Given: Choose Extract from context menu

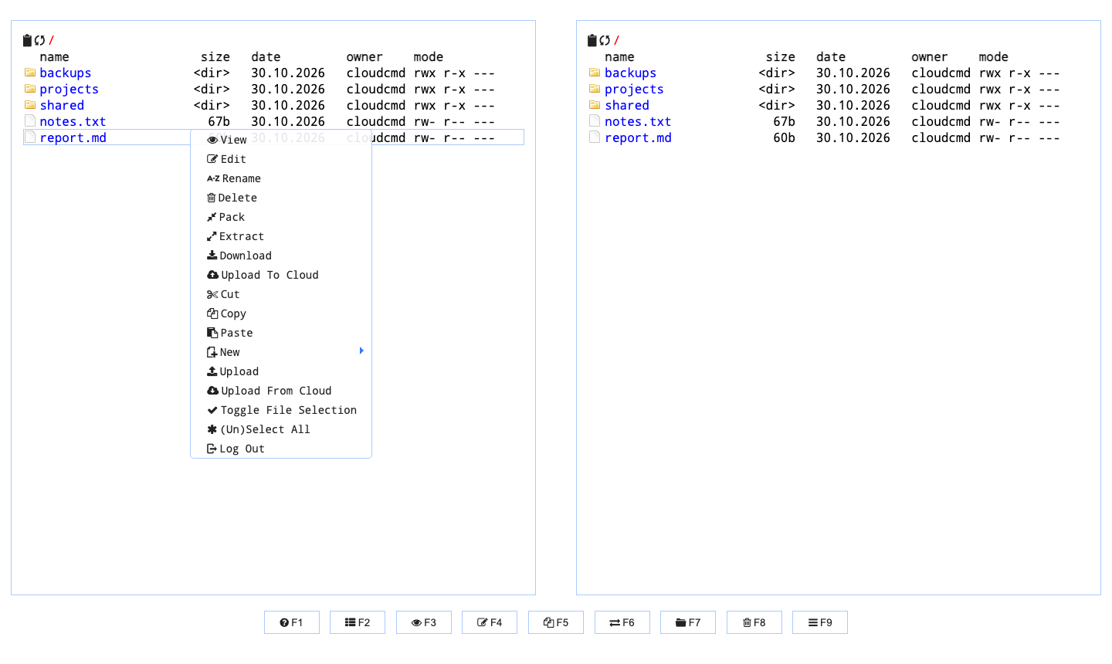Looking at the screenshot, I should [x=281, y=236].
